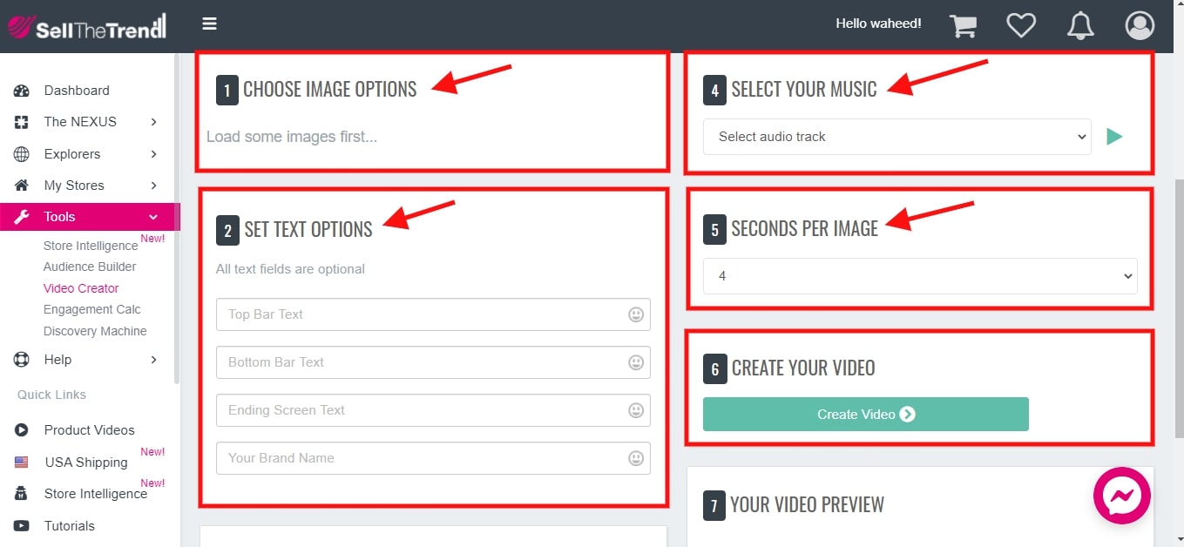The image size is (1184, 547).
Task: Open notifications bell icon
Action: coord(1080,25)
